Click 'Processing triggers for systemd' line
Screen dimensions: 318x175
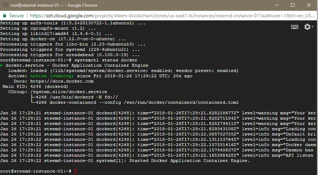pos(70,50)
